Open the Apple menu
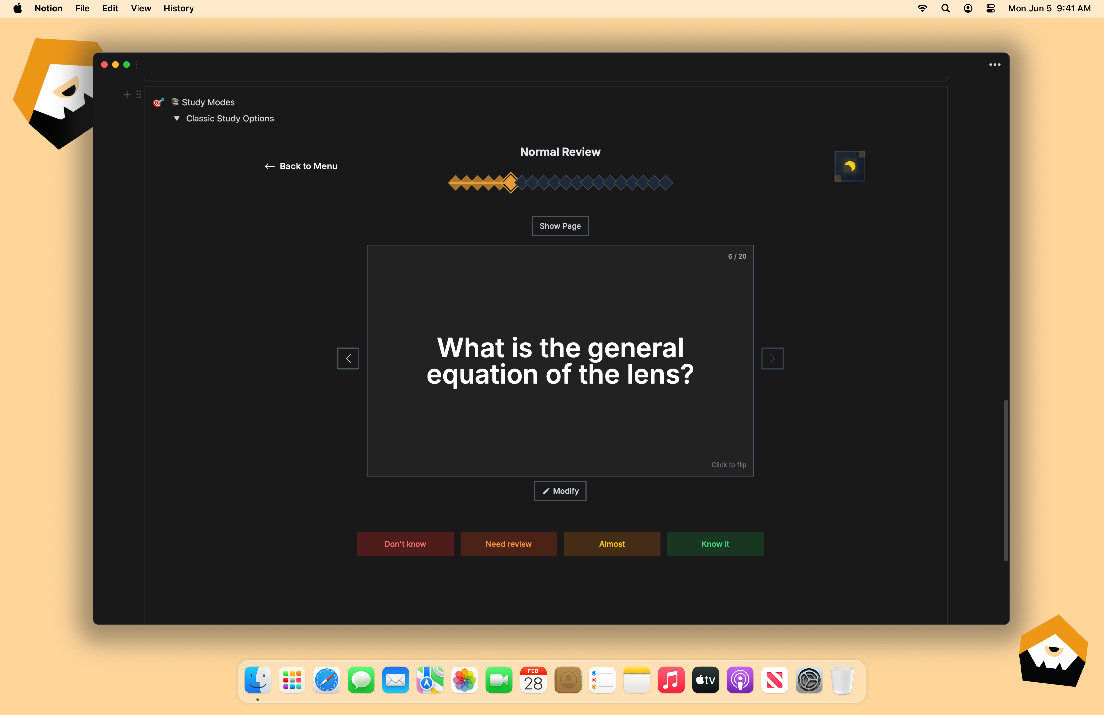This screenshot has height=715, width=1104. [18, 8]
